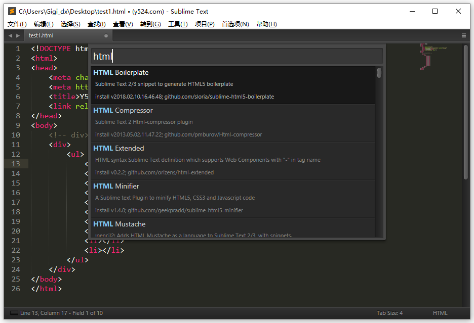Maximize the Sublime Text window
The width and height of the screenshot is (474, 323).
pyautogui.click(x=435, y=12)
